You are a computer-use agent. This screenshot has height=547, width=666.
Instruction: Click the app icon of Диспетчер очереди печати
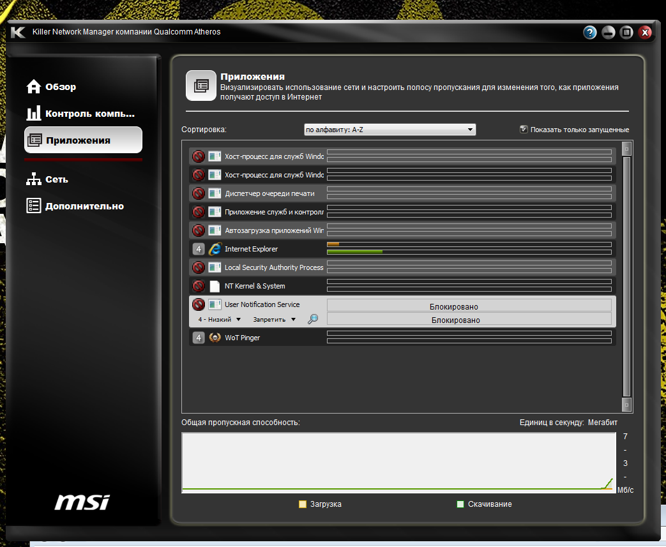215,193
